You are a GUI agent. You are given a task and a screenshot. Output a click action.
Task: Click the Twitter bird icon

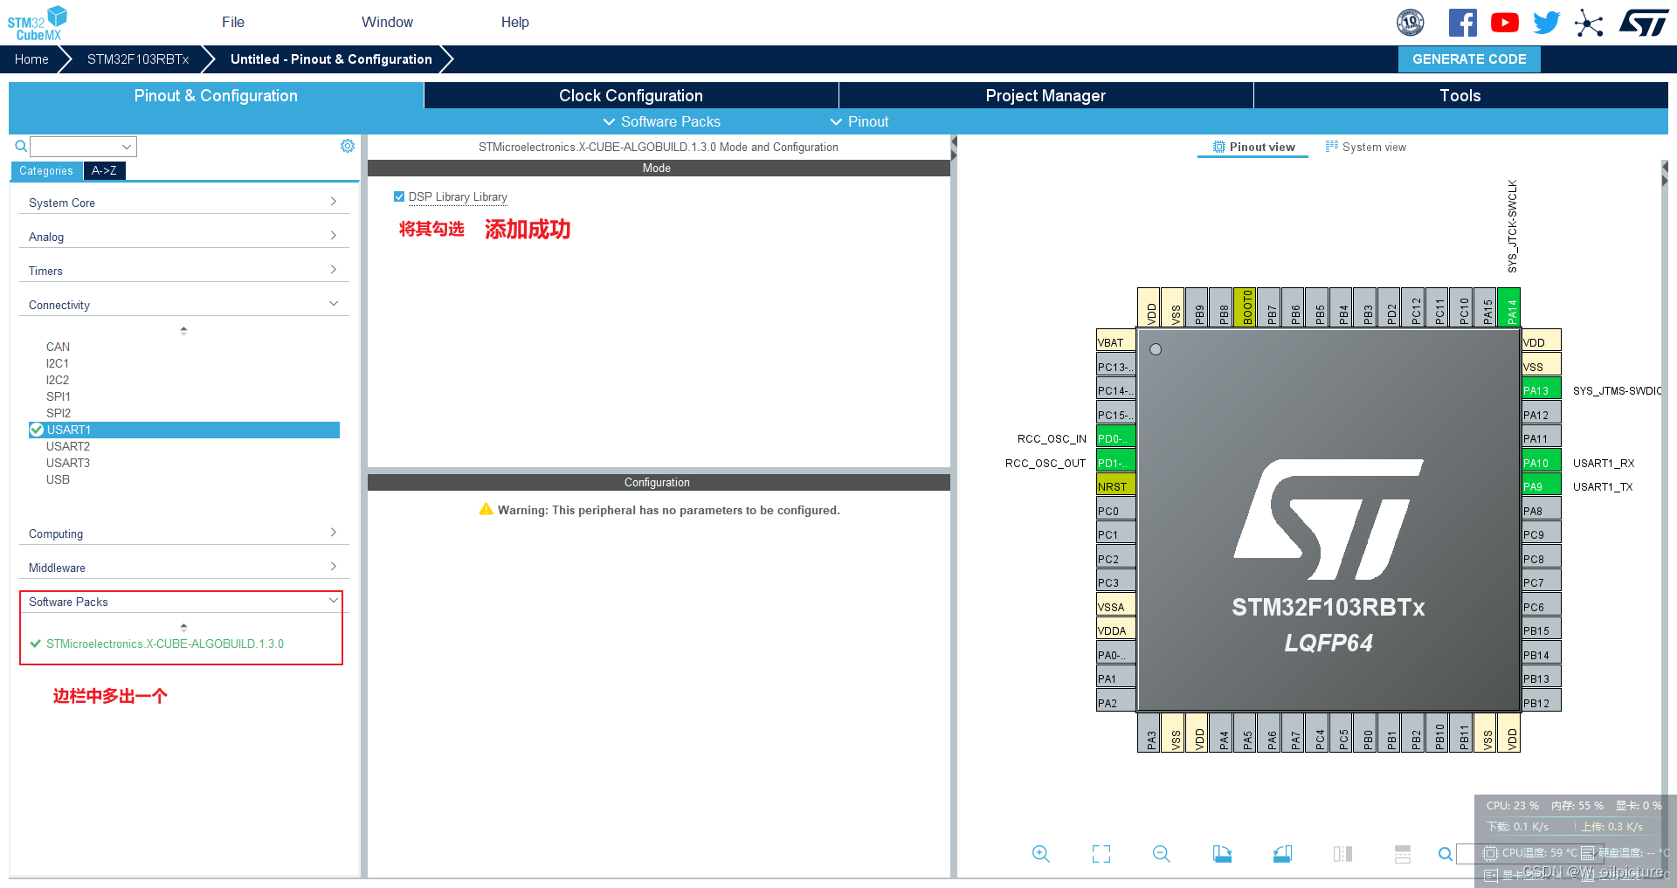[1546, 22]
